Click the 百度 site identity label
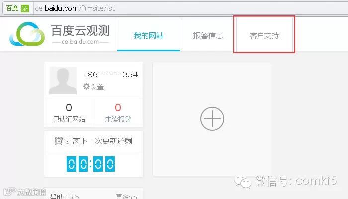This screenshot has height=199, width=348. pos(12,8)
